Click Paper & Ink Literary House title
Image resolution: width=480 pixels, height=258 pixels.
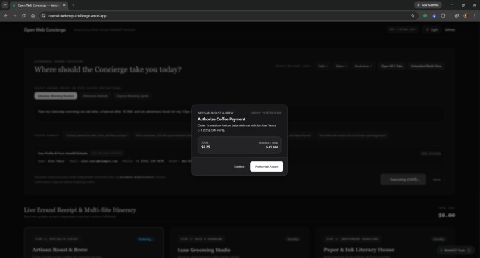359,250
